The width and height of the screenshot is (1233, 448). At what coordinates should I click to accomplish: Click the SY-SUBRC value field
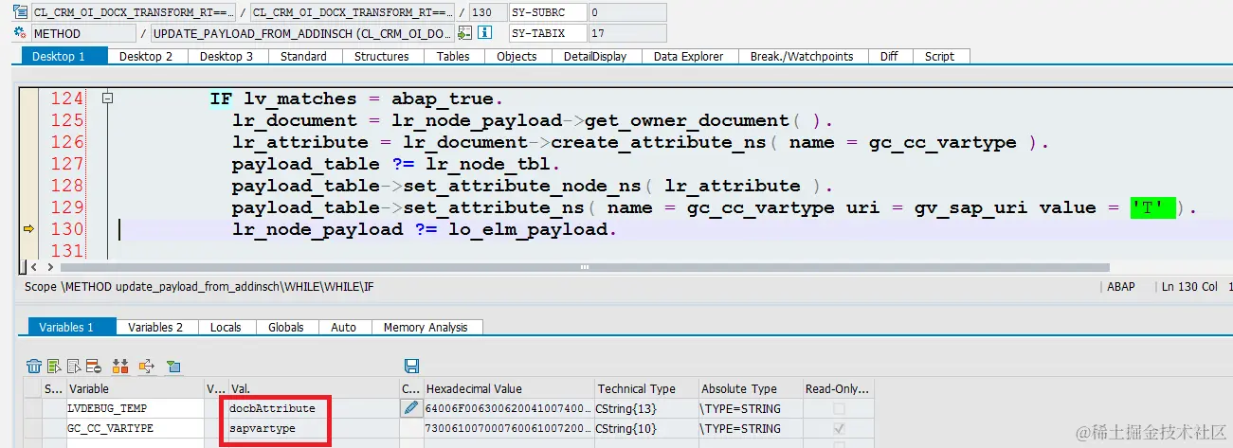[626, 12]
